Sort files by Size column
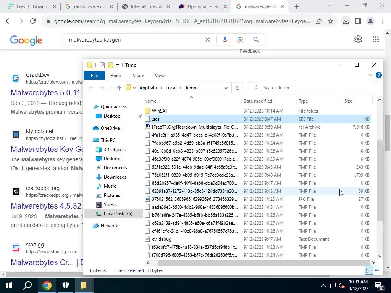The height and width of the screenshot is (293, 391). tap(357, 101)
